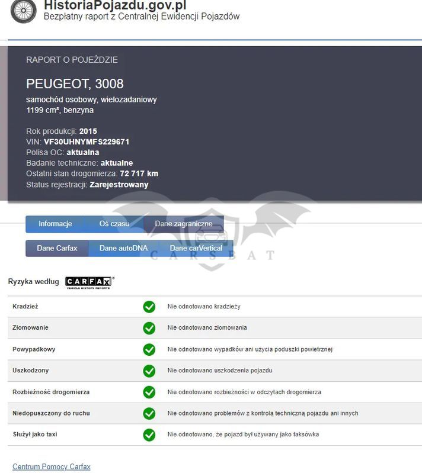Click the green checkmark beside Uszkodzony
This screenshot has height=473, width=422.
(149, 371)
